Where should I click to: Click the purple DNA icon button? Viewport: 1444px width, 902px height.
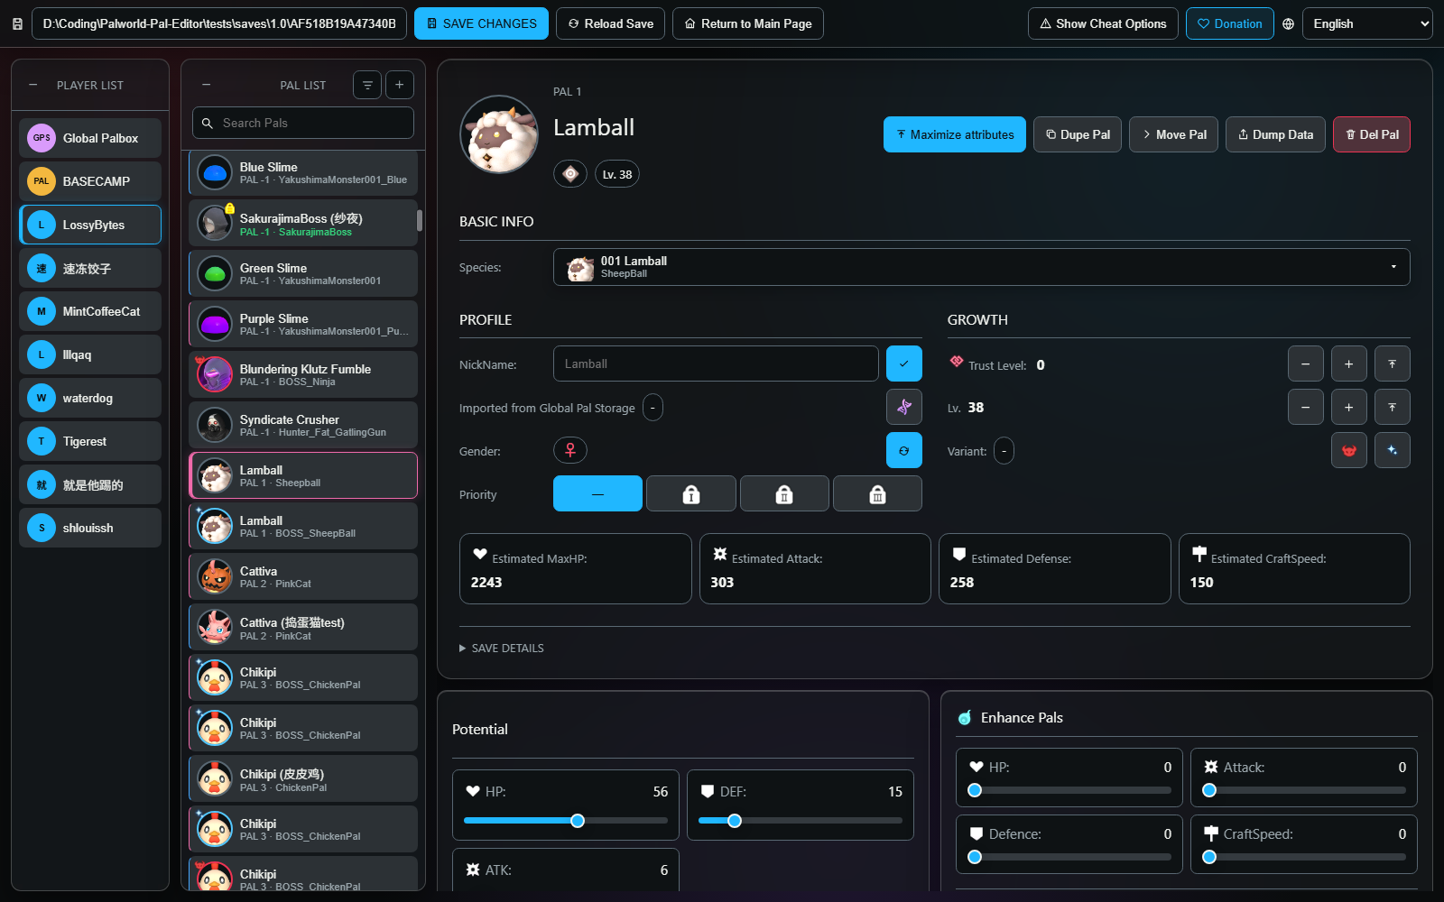tap(904, 407)
